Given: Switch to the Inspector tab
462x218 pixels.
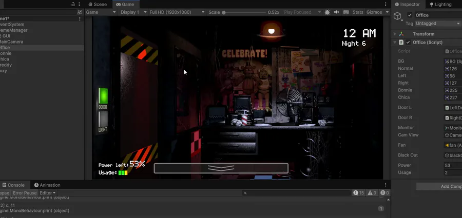Looking at the screenshot, I should (x=407, y=5).
